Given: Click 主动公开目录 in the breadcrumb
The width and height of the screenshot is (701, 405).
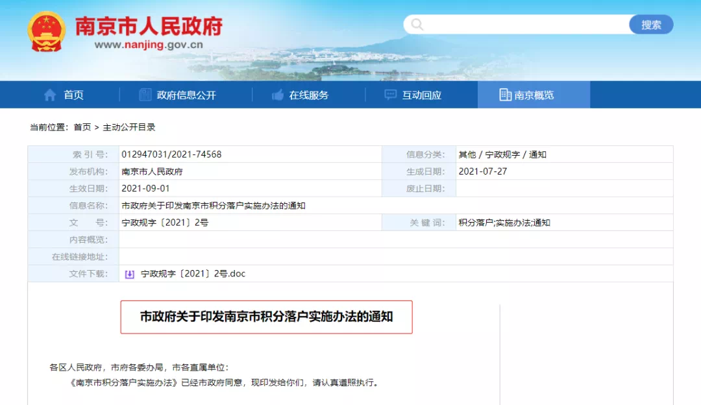Looking at the screenshot, I should pyautogui.click(x=129, y=127).
